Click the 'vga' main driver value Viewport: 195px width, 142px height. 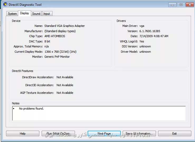coord(142,26)
